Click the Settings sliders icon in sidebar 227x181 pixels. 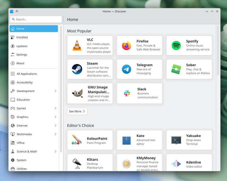[13, 55]
